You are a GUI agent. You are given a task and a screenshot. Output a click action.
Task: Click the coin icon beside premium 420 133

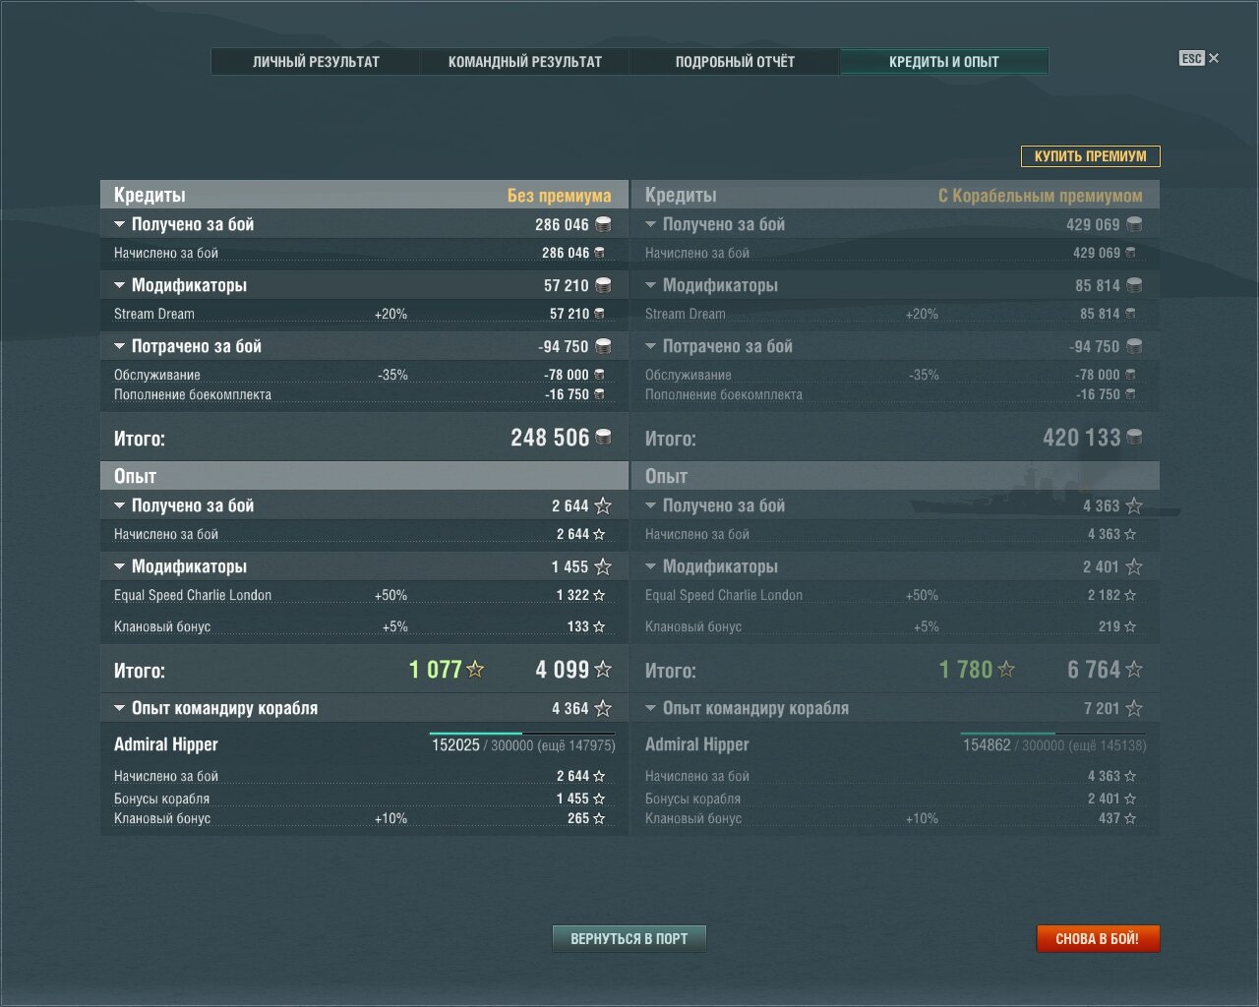point(1135,437)
